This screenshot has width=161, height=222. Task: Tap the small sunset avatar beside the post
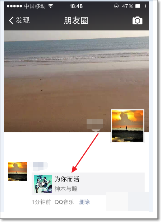17,171
